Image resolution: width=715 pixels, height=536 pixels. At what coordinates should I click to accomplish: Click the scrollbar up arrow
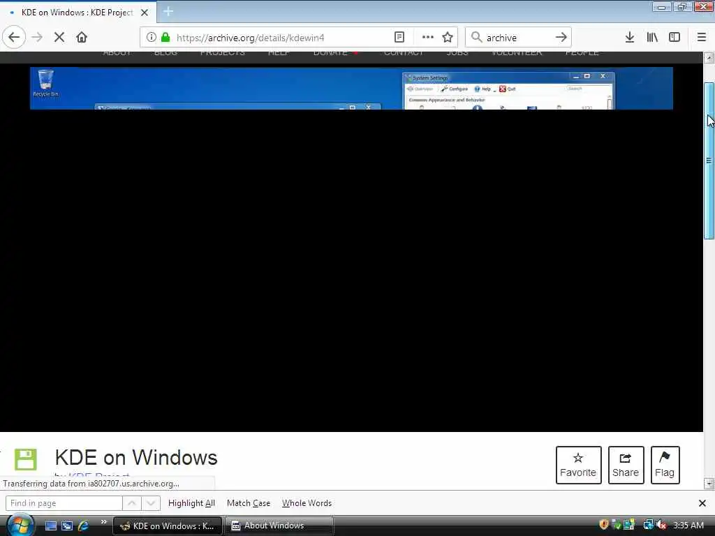(709, 58)
